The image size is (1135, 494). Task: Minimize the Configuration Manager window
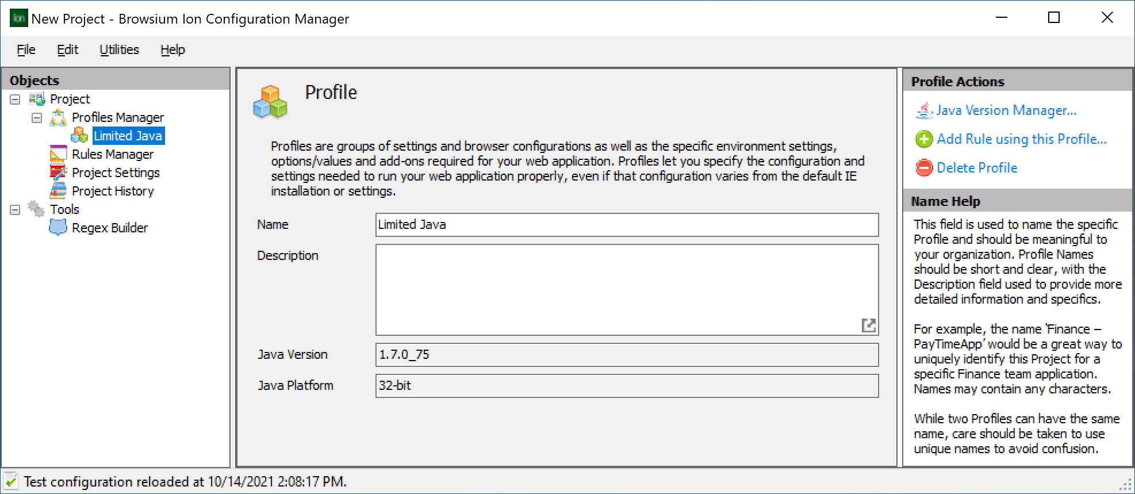1002,18
